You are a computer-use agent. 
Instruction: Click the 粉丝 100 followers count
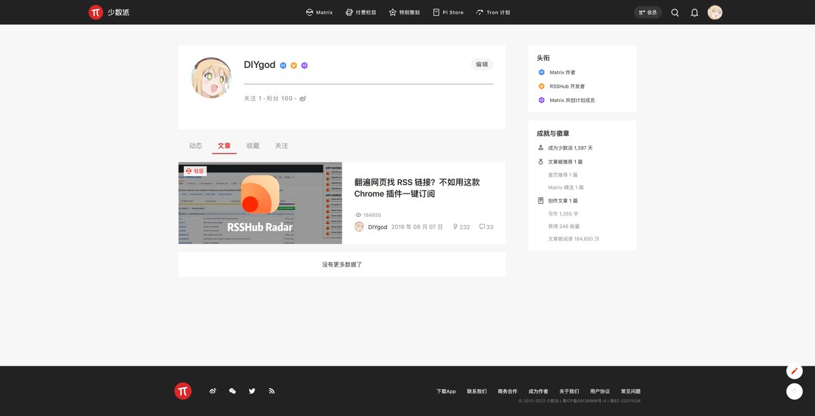(279, 99)
